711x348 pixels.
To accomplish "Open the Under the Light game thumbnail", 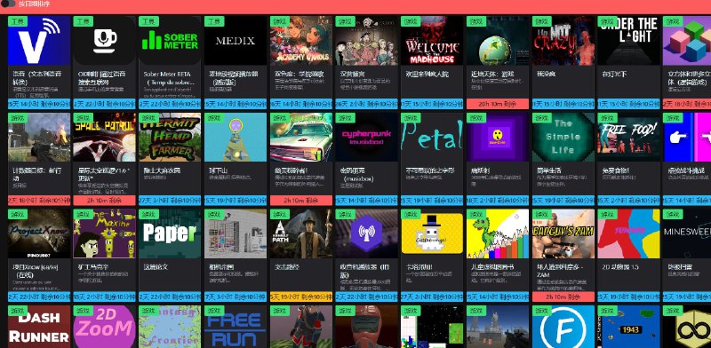I will (629, 41).
